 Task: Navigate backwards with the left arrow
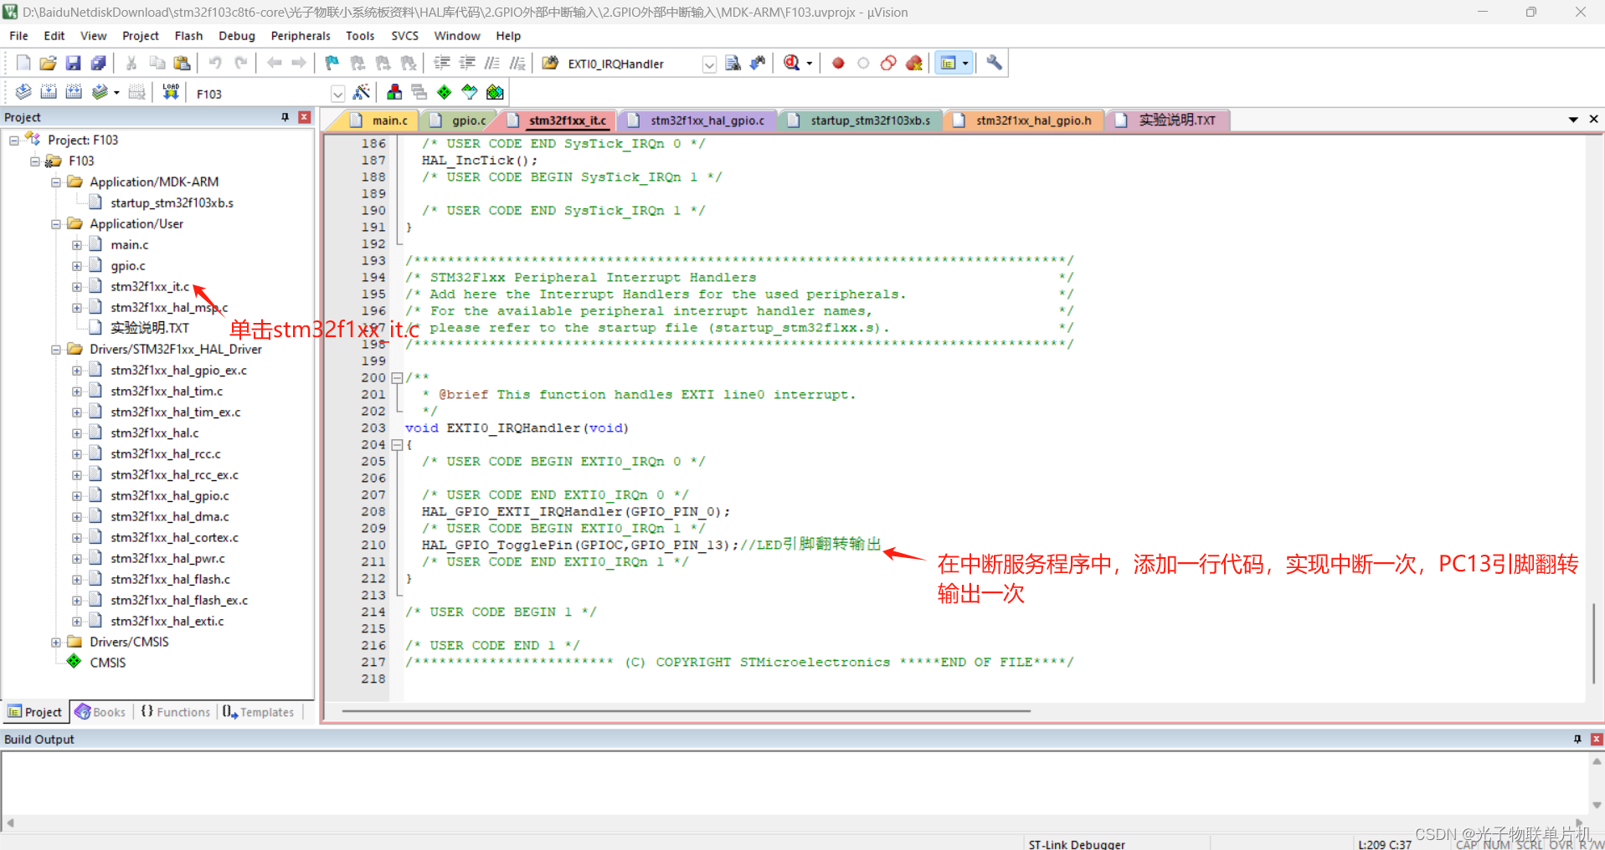tap(274, 63)
